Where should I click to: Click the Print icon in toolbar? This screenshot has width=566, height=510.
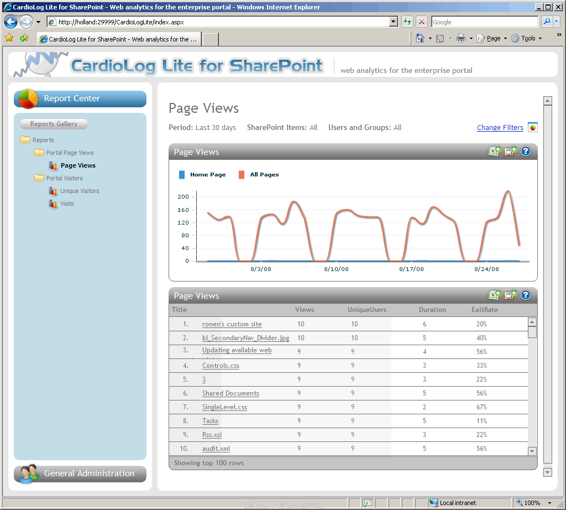pos(461,38)
